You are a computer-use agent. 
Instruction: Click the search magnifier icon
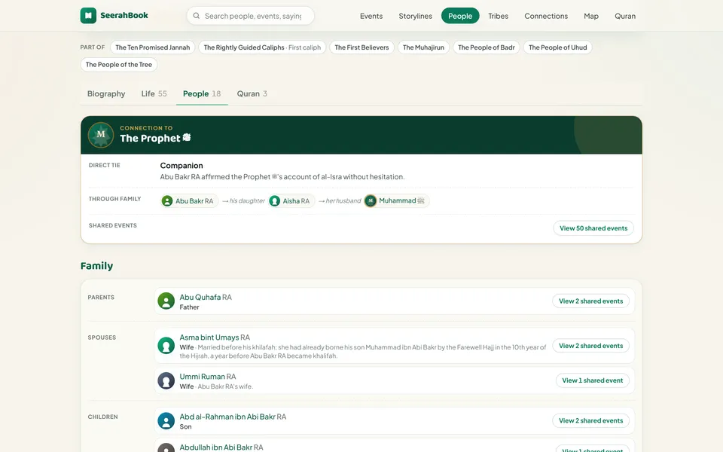[x=197, y=16]
